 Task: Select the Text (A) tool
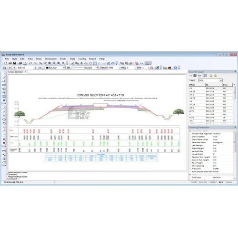[4, 100]
